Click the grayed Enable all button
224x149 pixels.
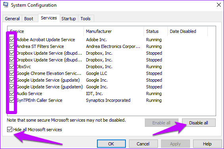point(161,123)
